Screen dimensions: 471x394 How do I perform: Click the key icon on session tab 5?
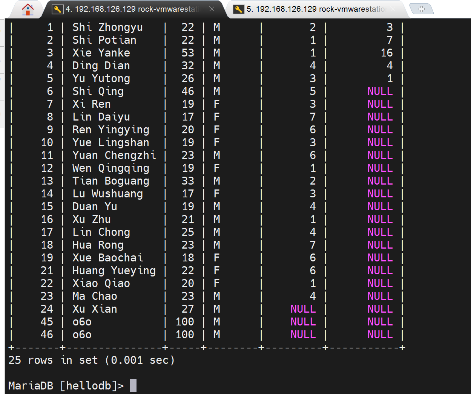point(238,9)
